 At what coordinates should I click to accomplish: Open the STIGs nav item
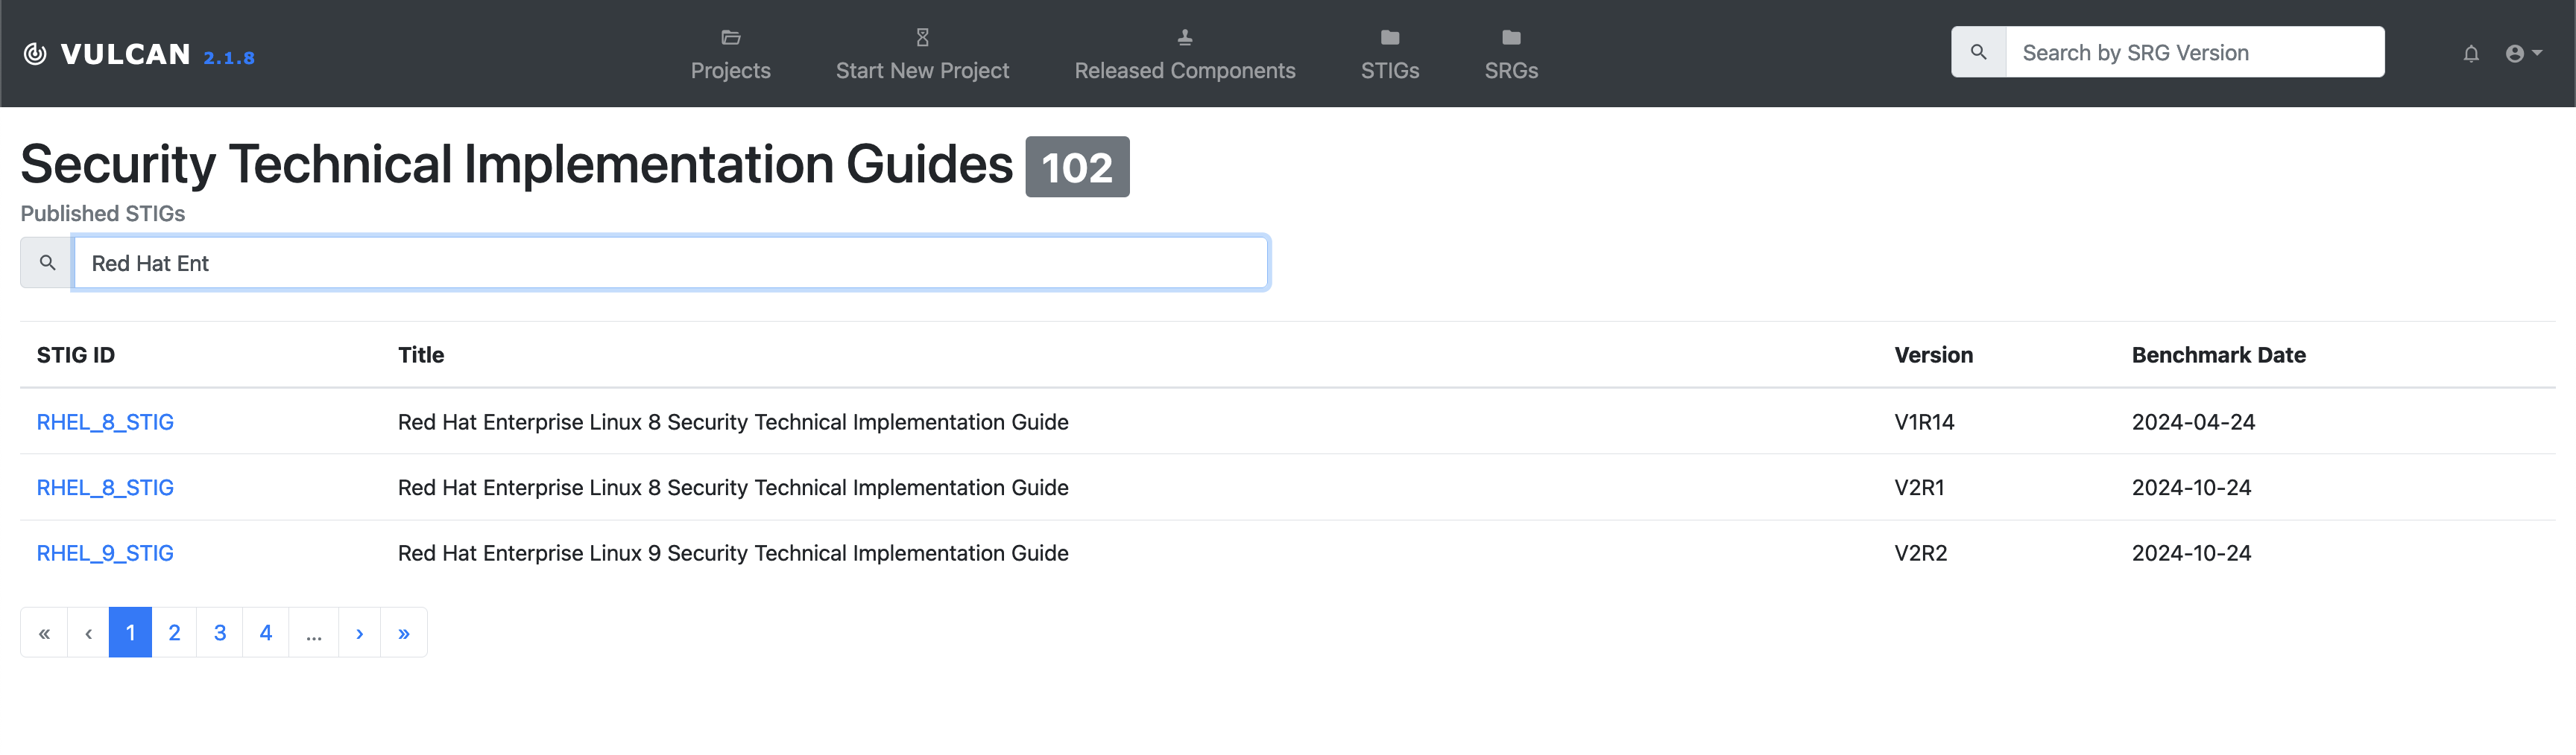[1389, 56]
